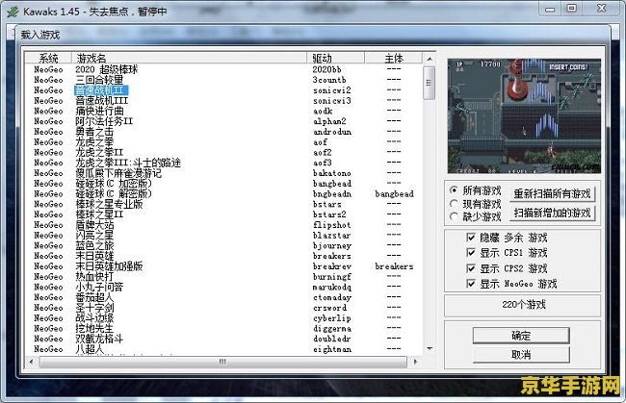Image resolution: width=626 pixels, height=403 pixels.
Task: Cancel with the 取消 button
Action: pos(521,354)
